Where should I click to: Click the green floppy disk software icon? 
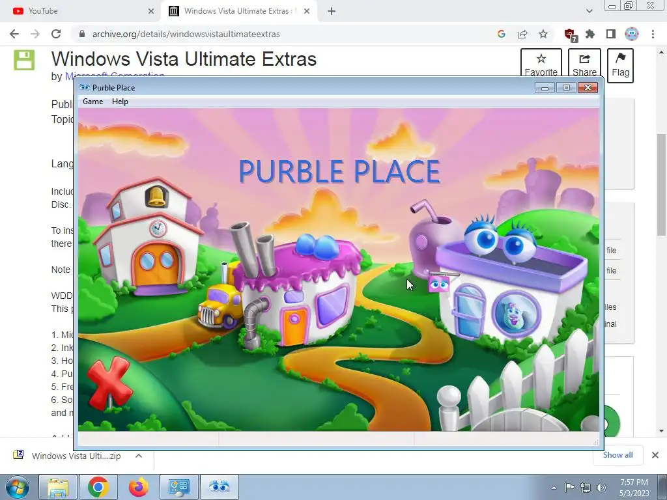click(x=24, y=60)
